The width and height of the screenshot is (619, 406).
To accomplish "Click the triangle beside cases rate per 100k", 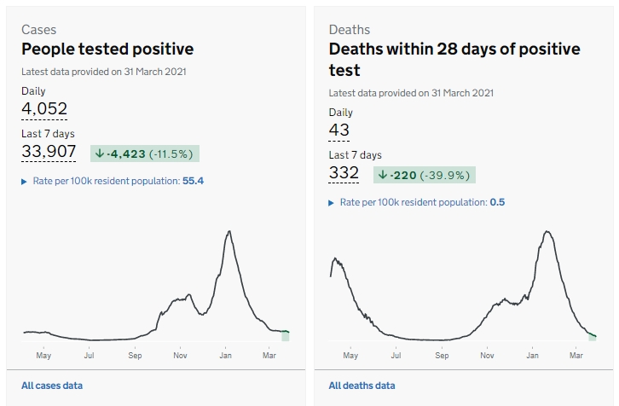I will click(24, 182).
